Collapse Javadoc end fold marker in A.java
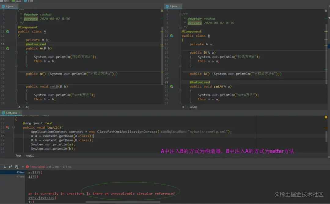 point(16,23)
